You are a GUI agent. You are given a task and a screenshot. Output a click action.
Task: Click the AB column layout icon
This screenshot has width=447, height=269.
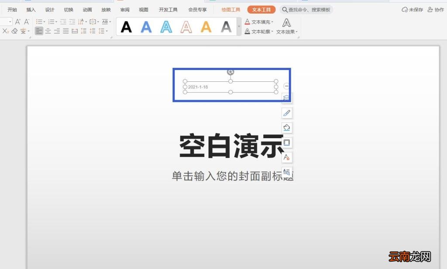tap(105, 22)
